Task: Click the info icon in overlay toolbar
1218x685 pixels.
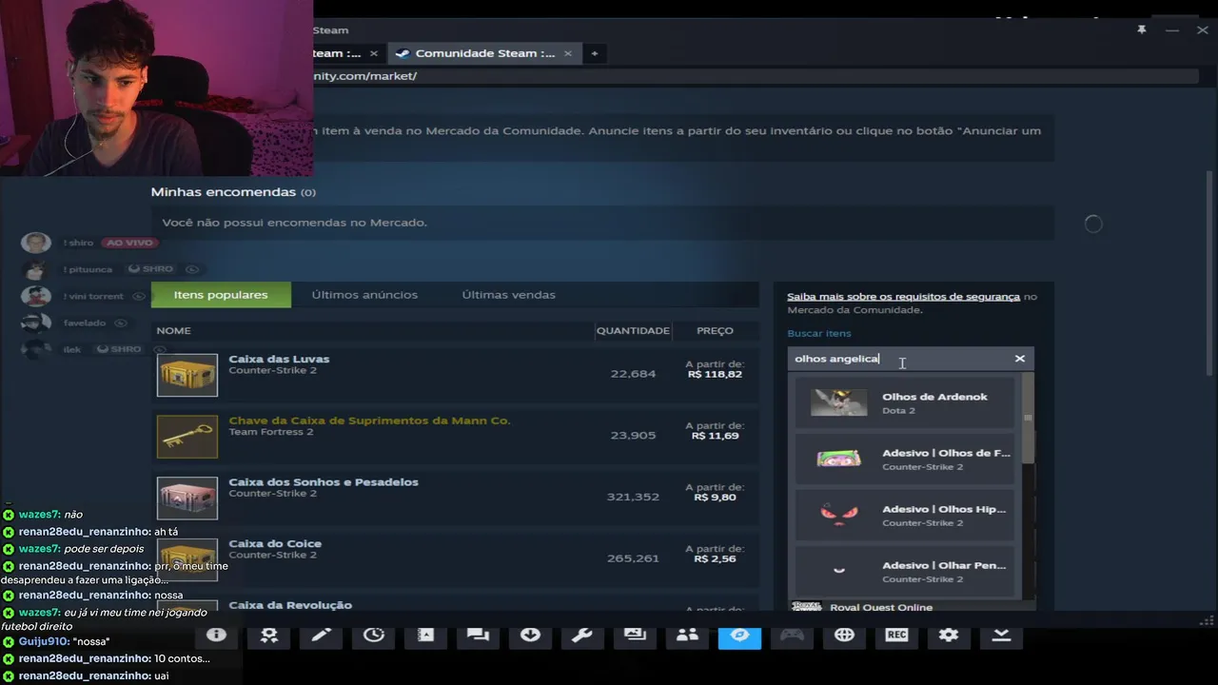Action: [x=216, y=635]
